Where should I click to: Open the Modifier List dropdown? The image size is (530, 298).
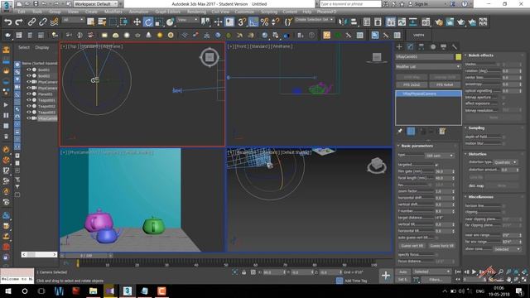428,66
